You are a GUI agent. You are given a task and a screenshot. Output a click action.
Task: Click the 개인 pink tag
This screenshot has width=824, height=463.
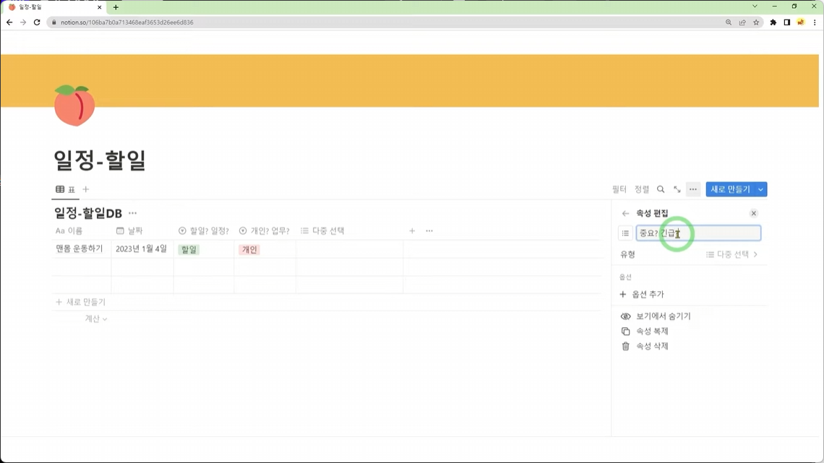249,250
